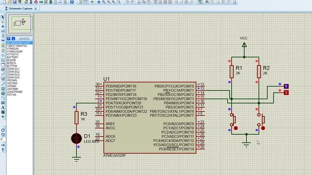Image resolution: width=312 pixels, height=175 pixels.
Task: Click the ATMEGA328P chip U1 on schematic
Action: pos(150,118)
